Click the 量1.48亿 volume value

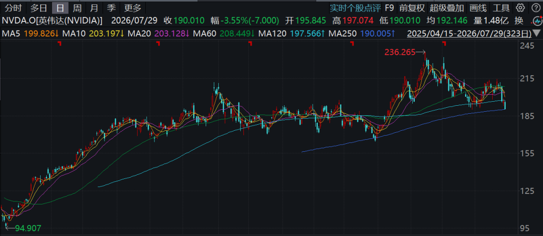(491, 21)
